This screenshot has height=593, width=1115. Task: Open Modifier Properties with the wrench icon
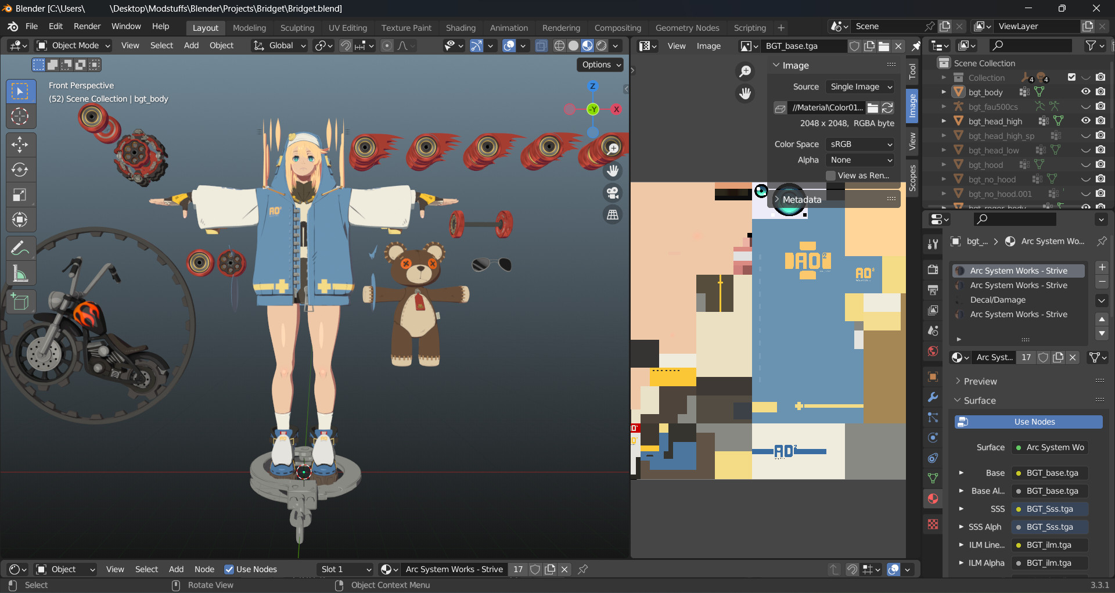(933, 397)
